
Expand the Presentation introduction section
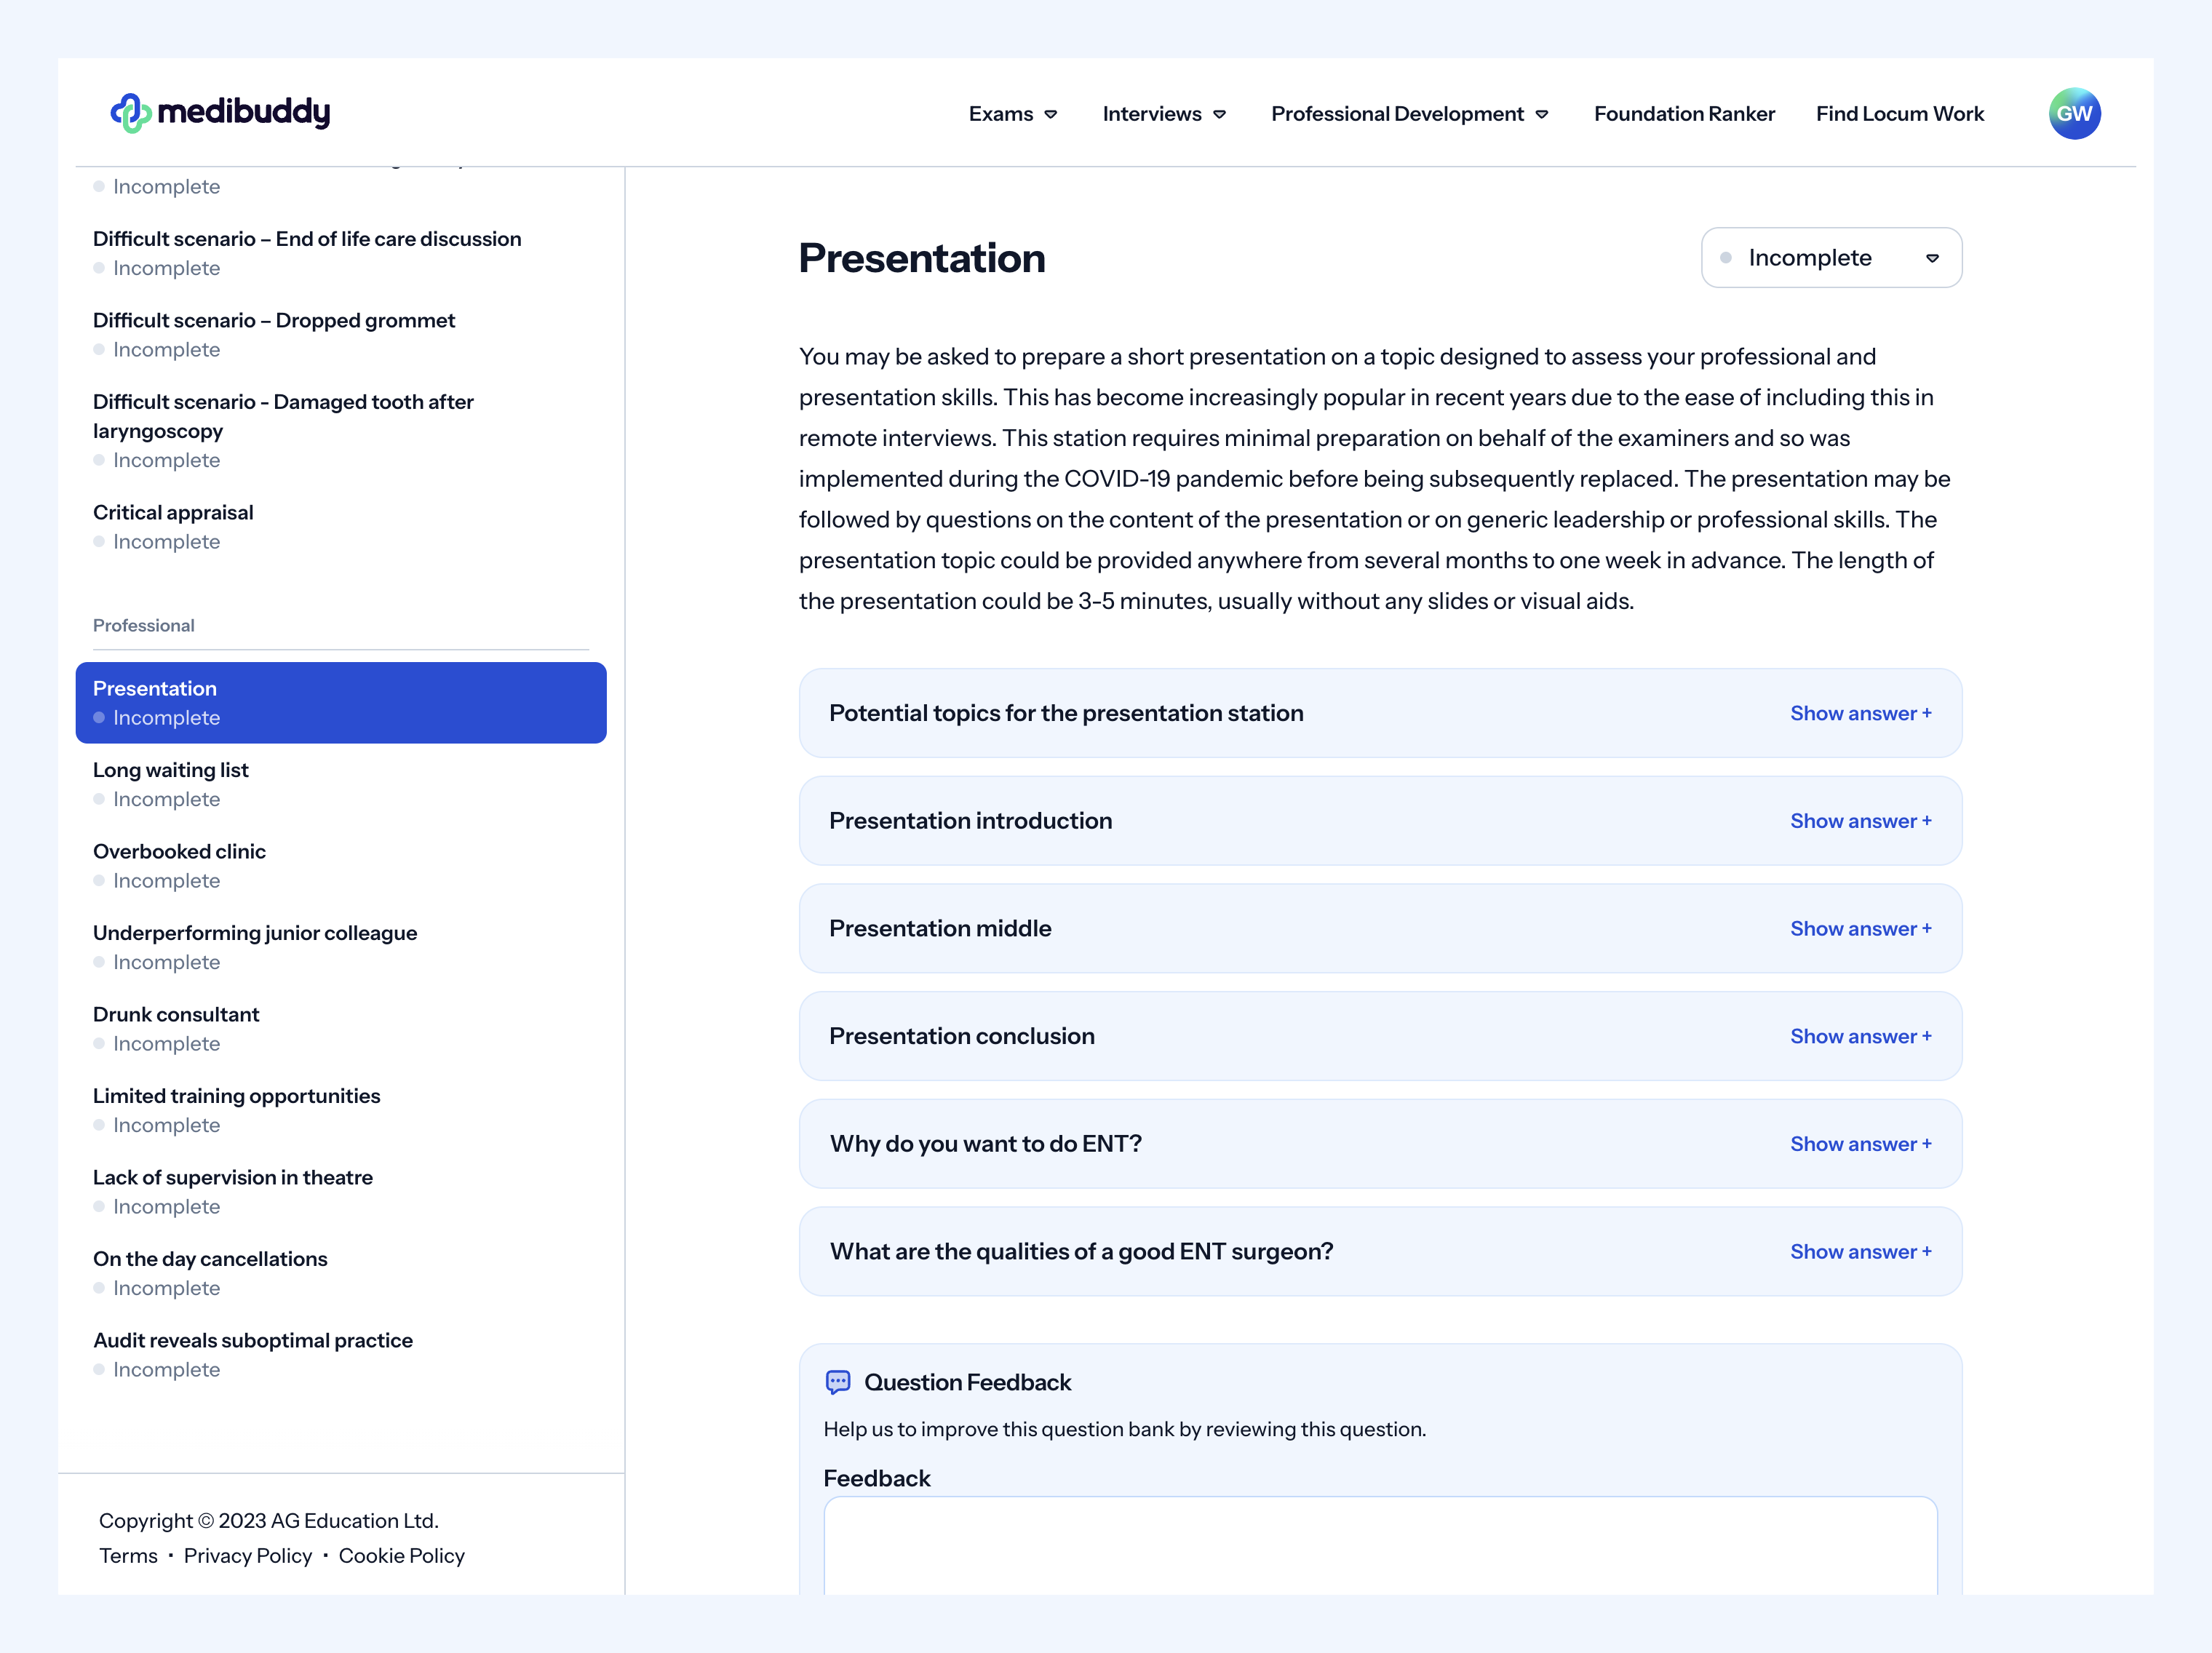coord(1860,819)
